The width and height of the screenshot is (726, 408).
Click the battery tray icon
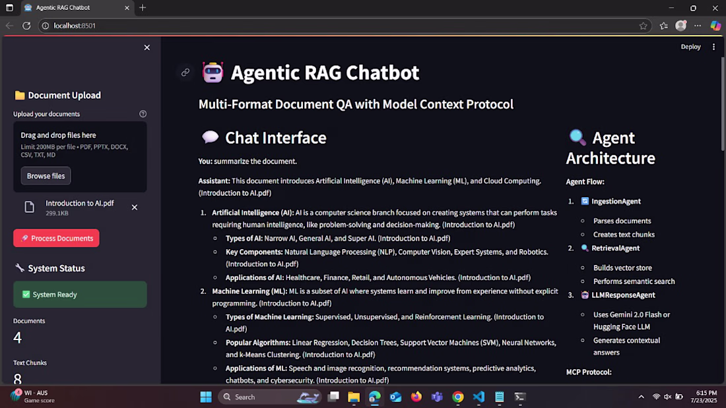click(x=679, y=397)
